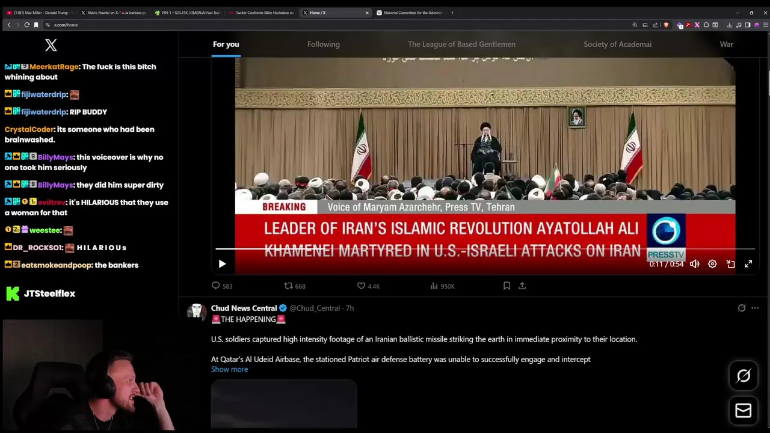Mute the video with the speaker icon
The image size is (770, 433).
click(695, 264)
